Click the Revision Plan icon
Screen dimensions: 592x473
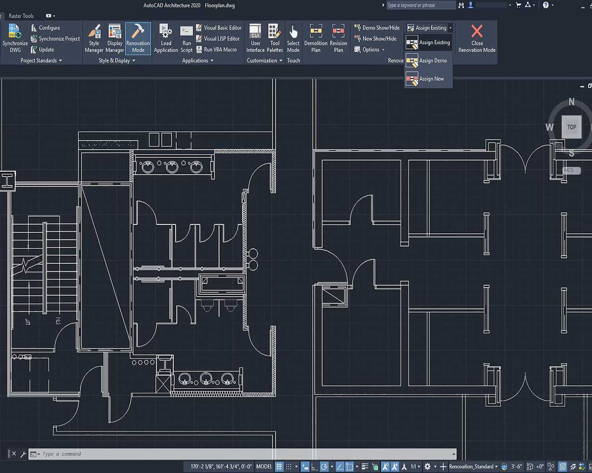tap(338, 38)
